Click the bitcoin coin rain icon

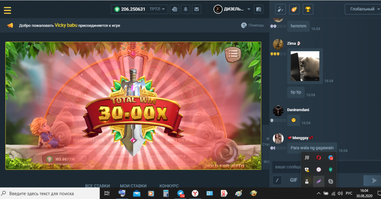click(x=294, y=9)
